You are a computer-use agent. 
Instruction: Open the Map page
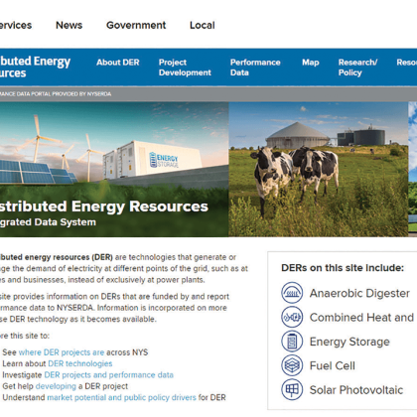point(311,63)
